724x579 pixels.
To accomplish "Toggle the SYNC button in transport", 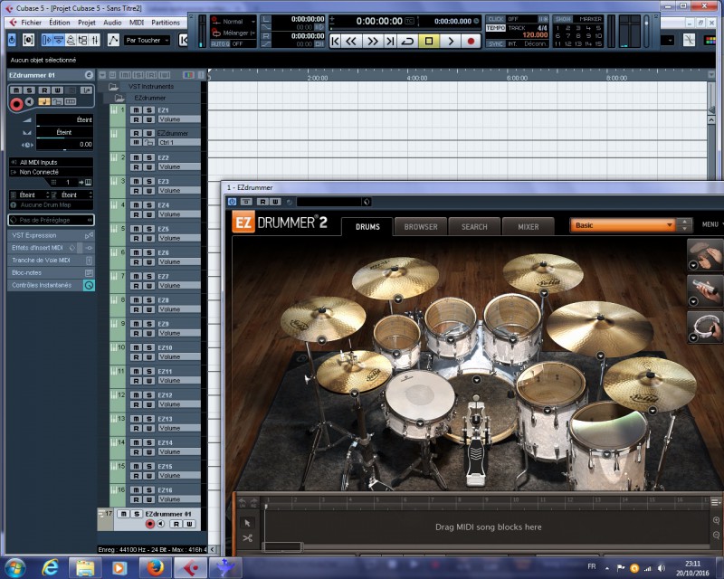I will [x=496, y=43].
